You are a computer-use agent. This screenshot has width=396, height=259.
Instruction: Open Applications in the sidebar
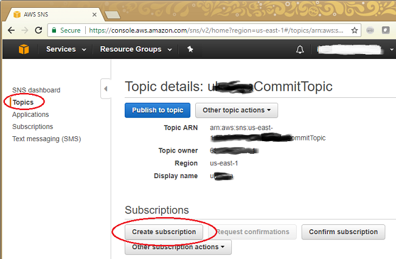click(x=30, y=114)
